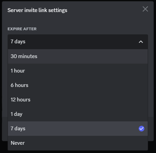This screenshot has width=156, height=153.
Task: Dismiss the modal with the X icon
Action: pyautogui.click(x=145, y=9)
